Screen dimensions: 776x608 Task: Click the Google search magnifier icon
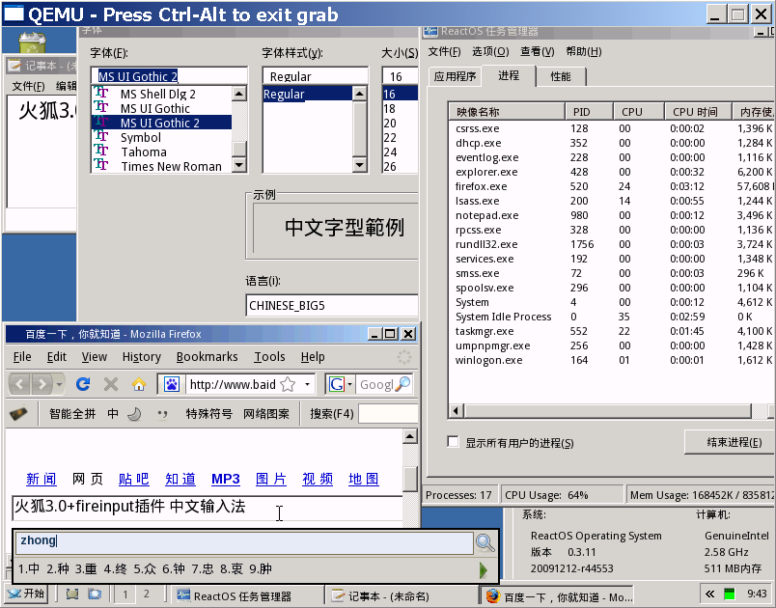(x=403, y=384)
